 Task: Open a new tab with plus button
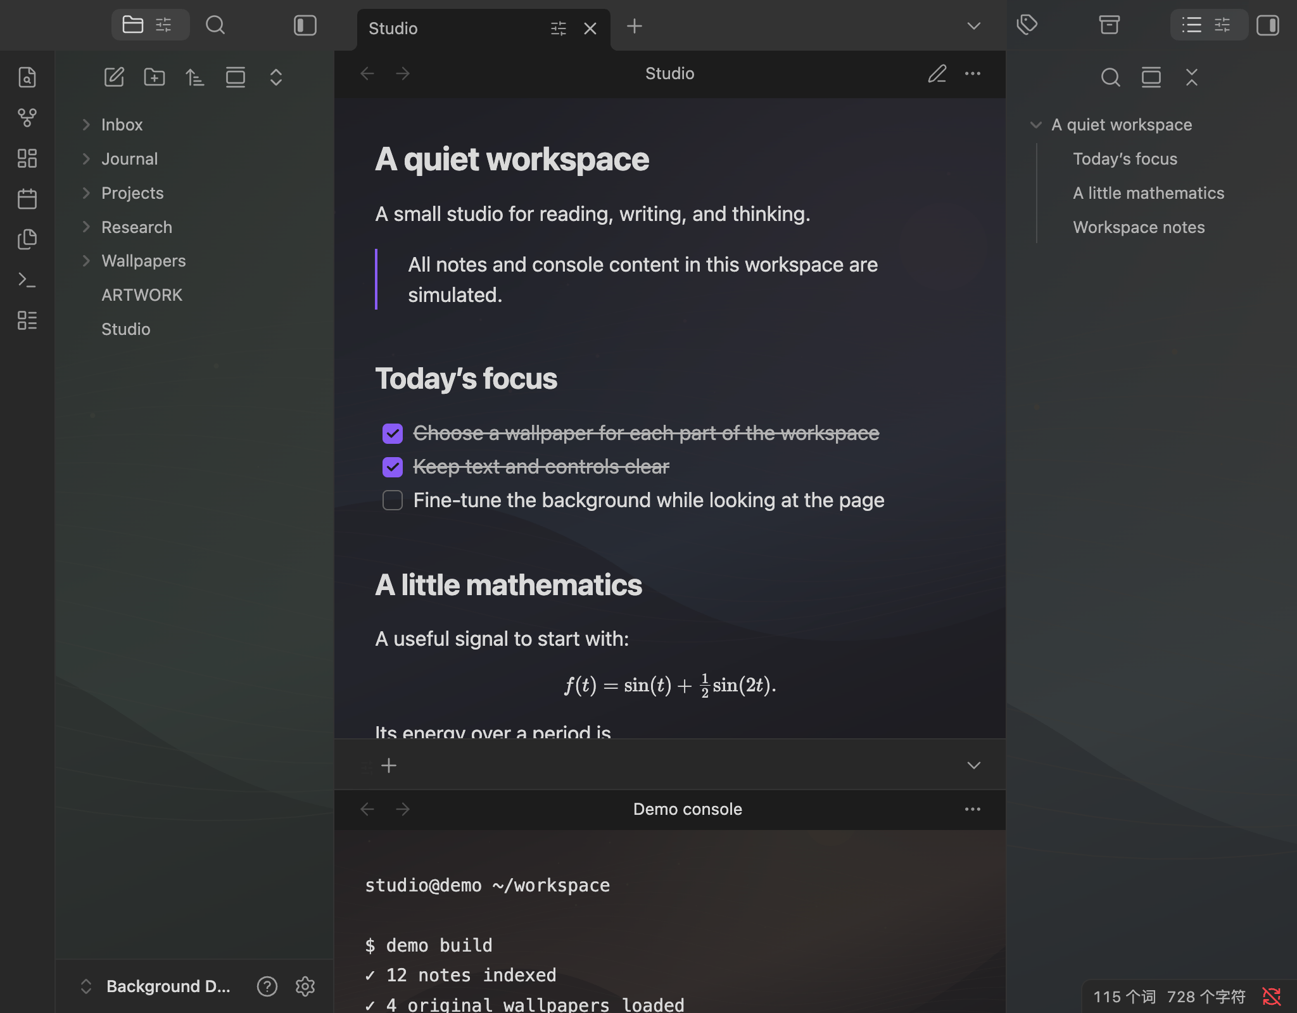(635, 26)
